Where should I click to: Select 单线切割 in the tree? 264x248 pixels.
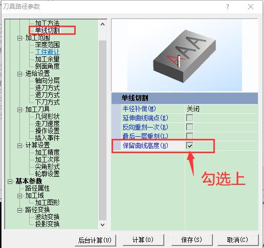(47, 30)
